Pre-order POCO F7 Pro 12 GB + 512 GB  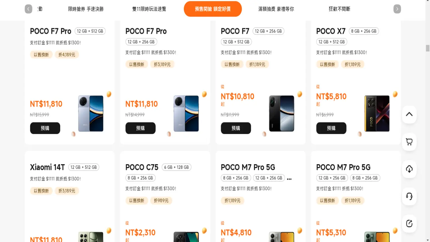(45, 128)
